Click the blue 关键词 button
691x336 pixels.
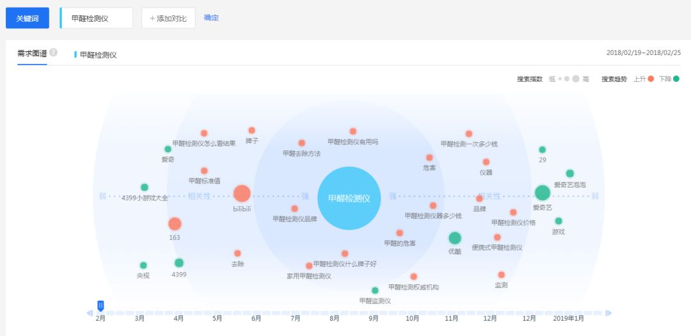tap(28, 19)
